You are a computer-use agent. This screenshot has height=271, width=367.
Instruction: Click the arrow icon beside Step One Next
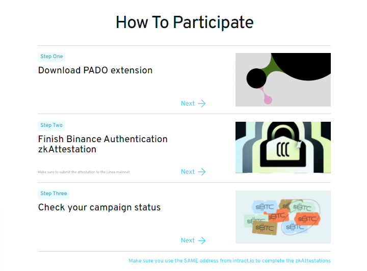click(201, 103)
